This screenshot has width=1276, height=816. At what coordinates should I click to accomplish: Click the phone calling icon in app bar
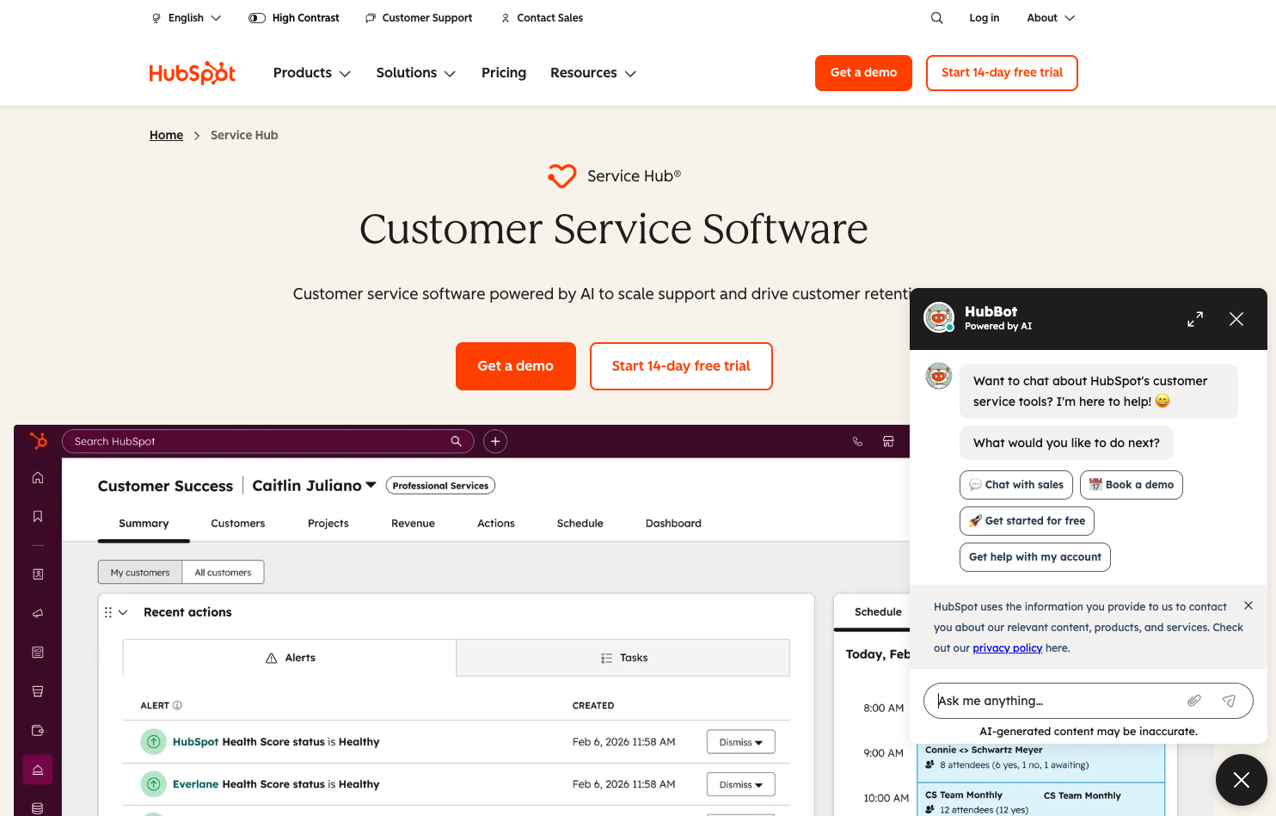(857, 441)
